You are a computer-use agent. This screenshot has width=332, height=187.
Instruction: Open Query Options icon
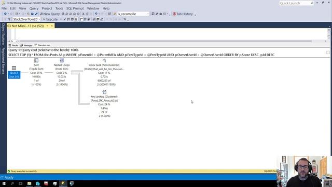(x=72, y=19)
